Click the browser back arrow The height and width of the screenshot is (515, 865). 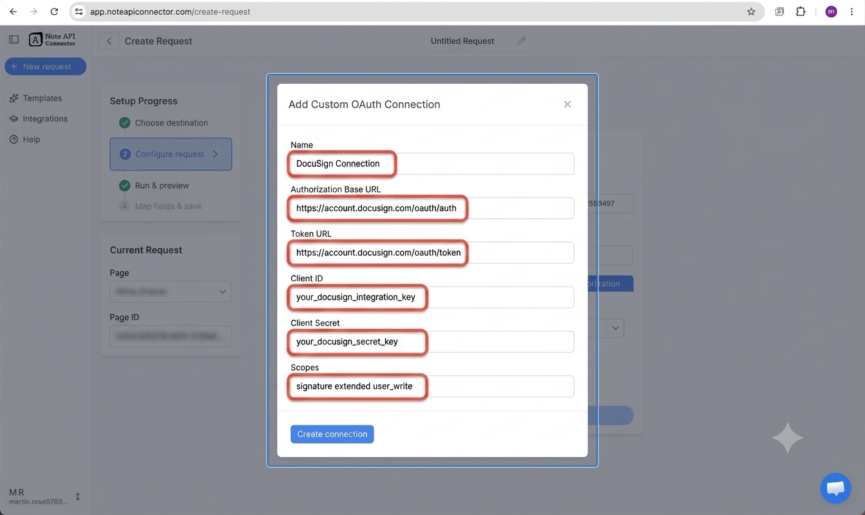point(13,12)
